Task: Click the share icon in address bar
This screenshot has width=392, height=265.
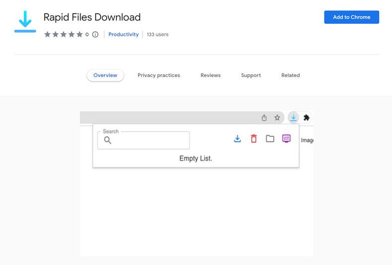Action: pyautogui.click(x=264, y=118)
